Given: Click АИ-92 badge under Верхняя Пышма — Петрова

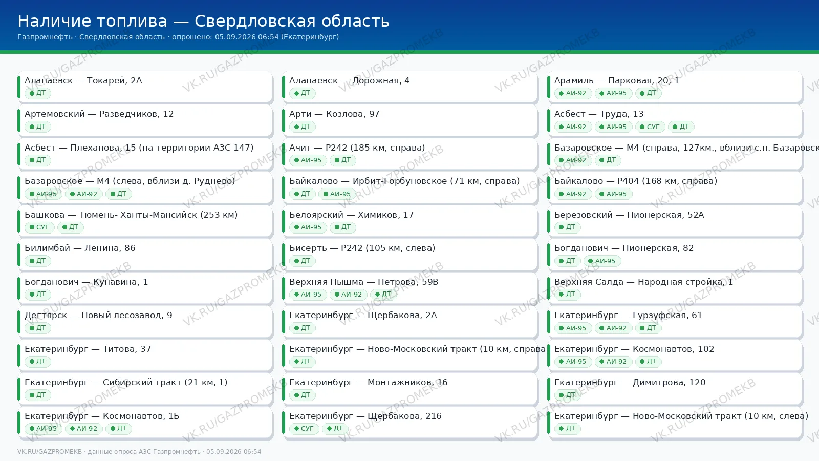Looking at the screenshot, I should (349, 295).
